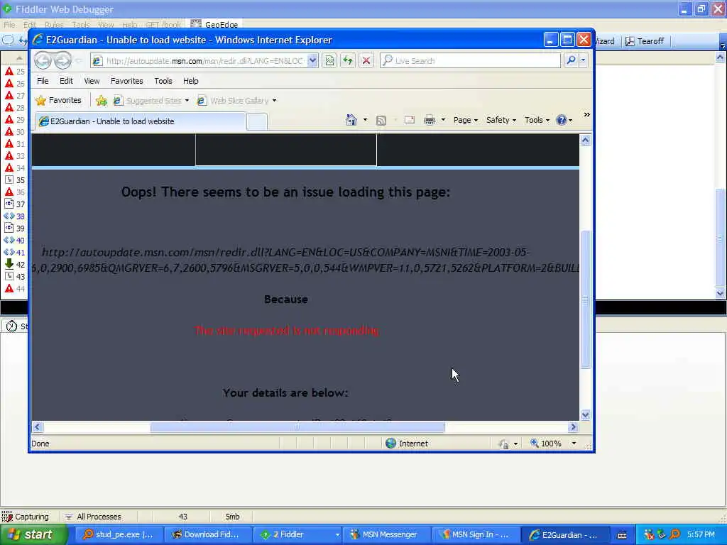This screenshot has width=727, height=545.
Task: Click the IE vertical scrollbar thumb
Action: click(x=586, y=299)
